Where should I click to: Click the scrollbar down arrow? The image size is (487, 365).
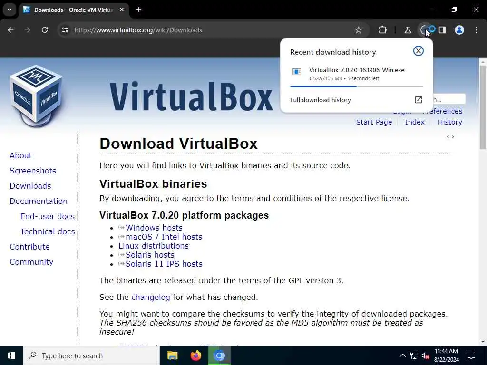click(482, 342)
